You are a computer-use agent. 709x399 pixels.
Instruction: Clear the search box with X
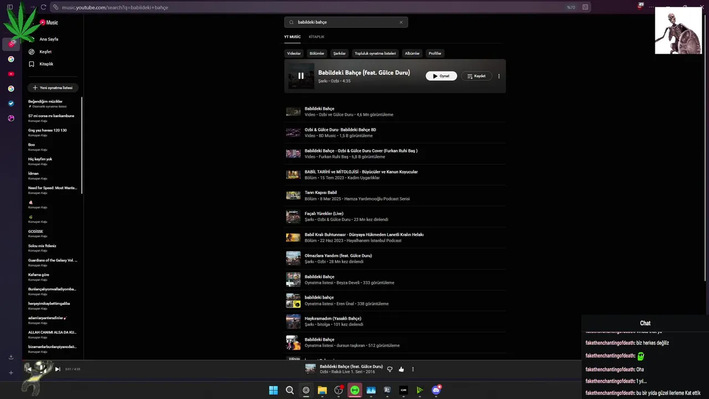[401, 22]
